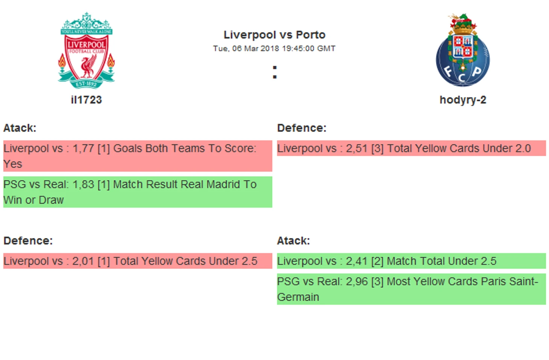Click the Total Yellow Cards Under 2.5 bet

tap(138, 261)
